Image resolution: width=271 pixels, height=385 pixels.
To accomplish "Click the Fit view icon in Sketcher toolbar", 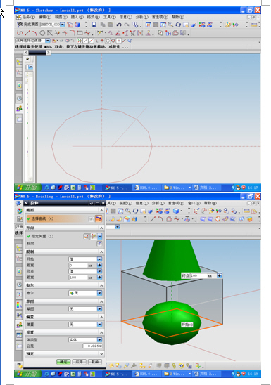I will pyautogui.click(x=149, y=25).
